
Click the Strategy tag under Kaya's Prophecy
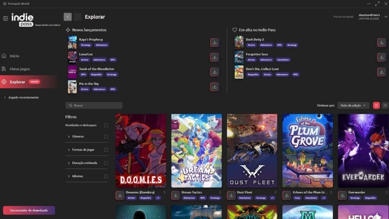click(85, 45)
